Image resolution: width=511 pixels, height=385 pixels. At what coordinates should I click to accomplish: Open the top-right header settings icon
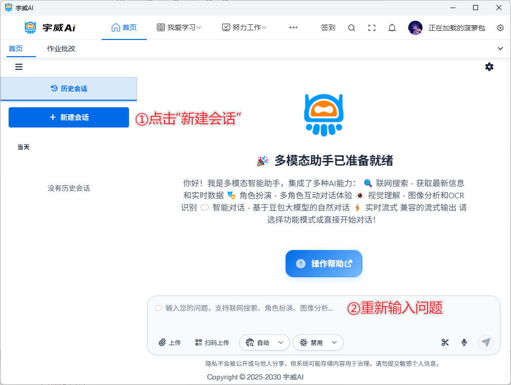pyautogui.click(x=500, y=28)
